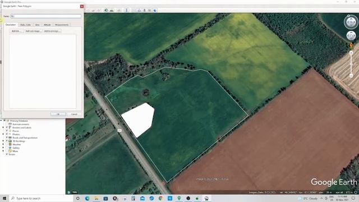Toggle the Primary Database checkbox
The height and width of the screenshot is (202, 359).
point(4,121)
